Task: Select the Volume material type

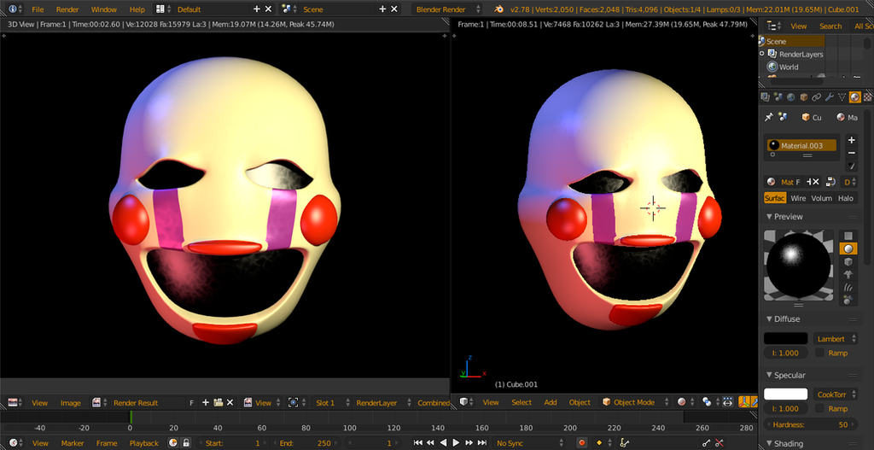Action: (x=822, y=198)
